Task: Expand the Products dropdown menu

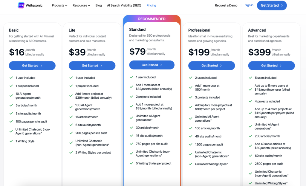Action: point(59,5)
